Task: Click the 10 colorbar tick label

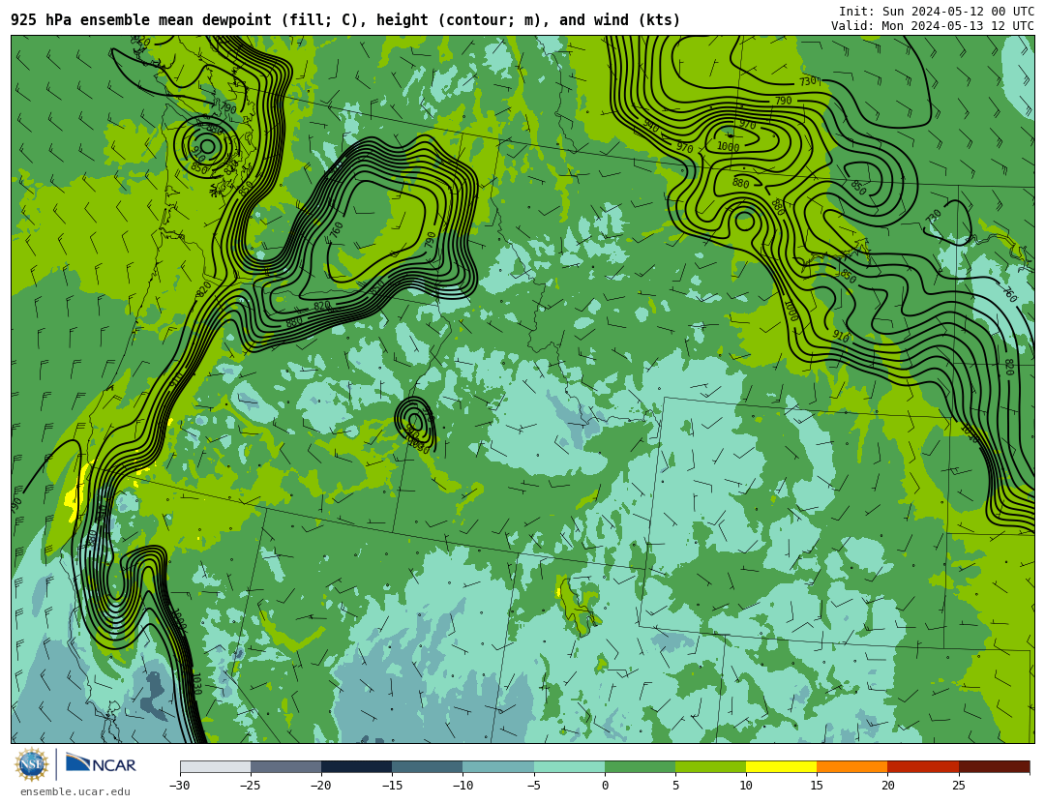Action: coord(746,786)
